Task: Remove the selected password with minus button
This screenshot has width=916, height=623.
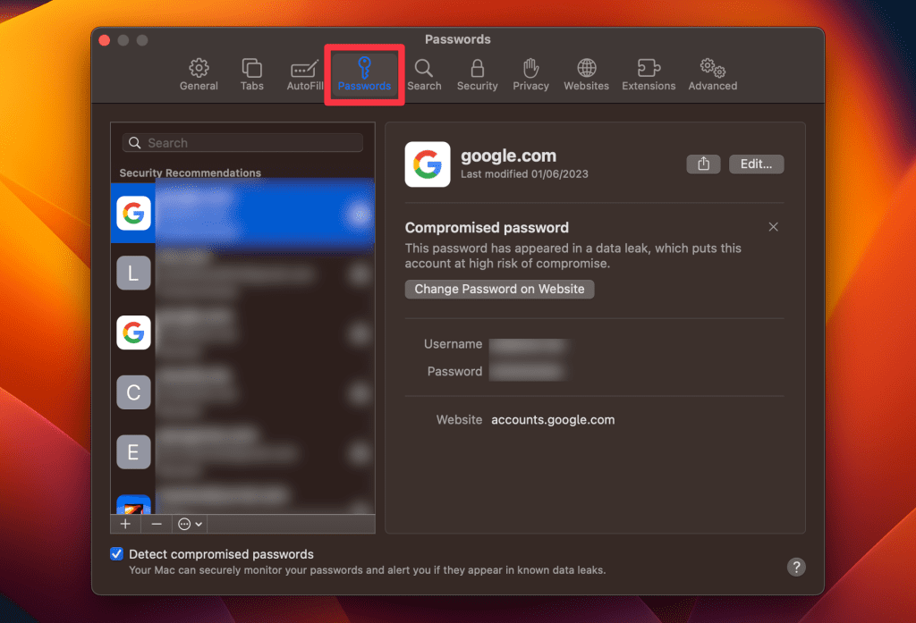Action: [156, 524]
